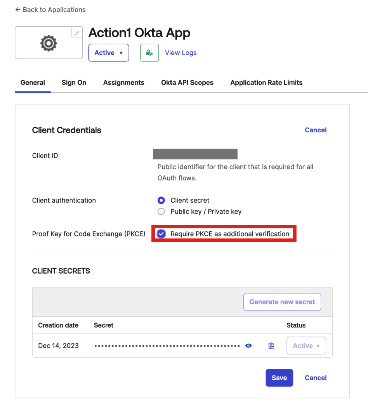The width and height of the screenshot is (368, 406).
Task: Open the Application Rate Limits tab
Action: point(266,82)
